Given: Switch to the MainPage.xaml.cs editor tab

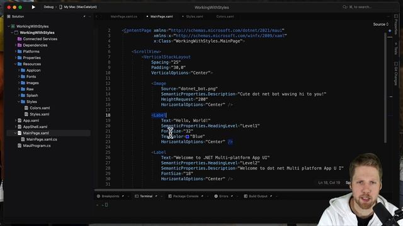Looking at the screenshot, I should coord(124,16).
